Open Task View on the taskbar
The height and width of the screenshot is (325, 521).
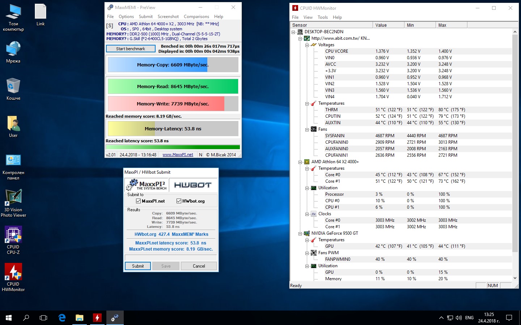pyautogui.click(x=43, y=318)
